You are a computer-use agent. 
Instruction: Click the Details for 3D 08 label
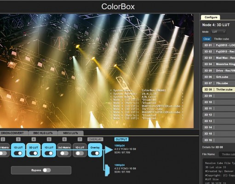[x=212, y=147]
